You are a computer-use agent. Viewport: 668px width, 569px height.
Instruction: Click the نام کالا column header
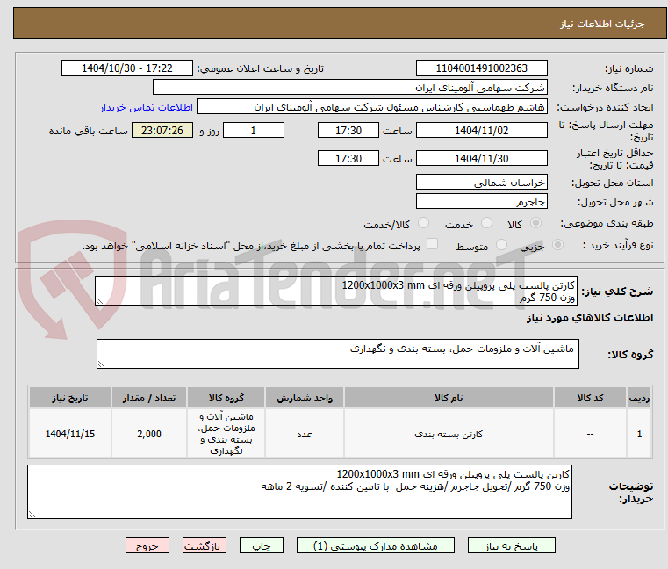(449, 398)
